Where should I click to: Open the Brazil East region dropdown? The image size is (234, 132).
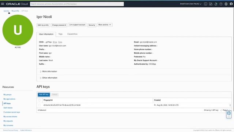click(x=190, y=4)
